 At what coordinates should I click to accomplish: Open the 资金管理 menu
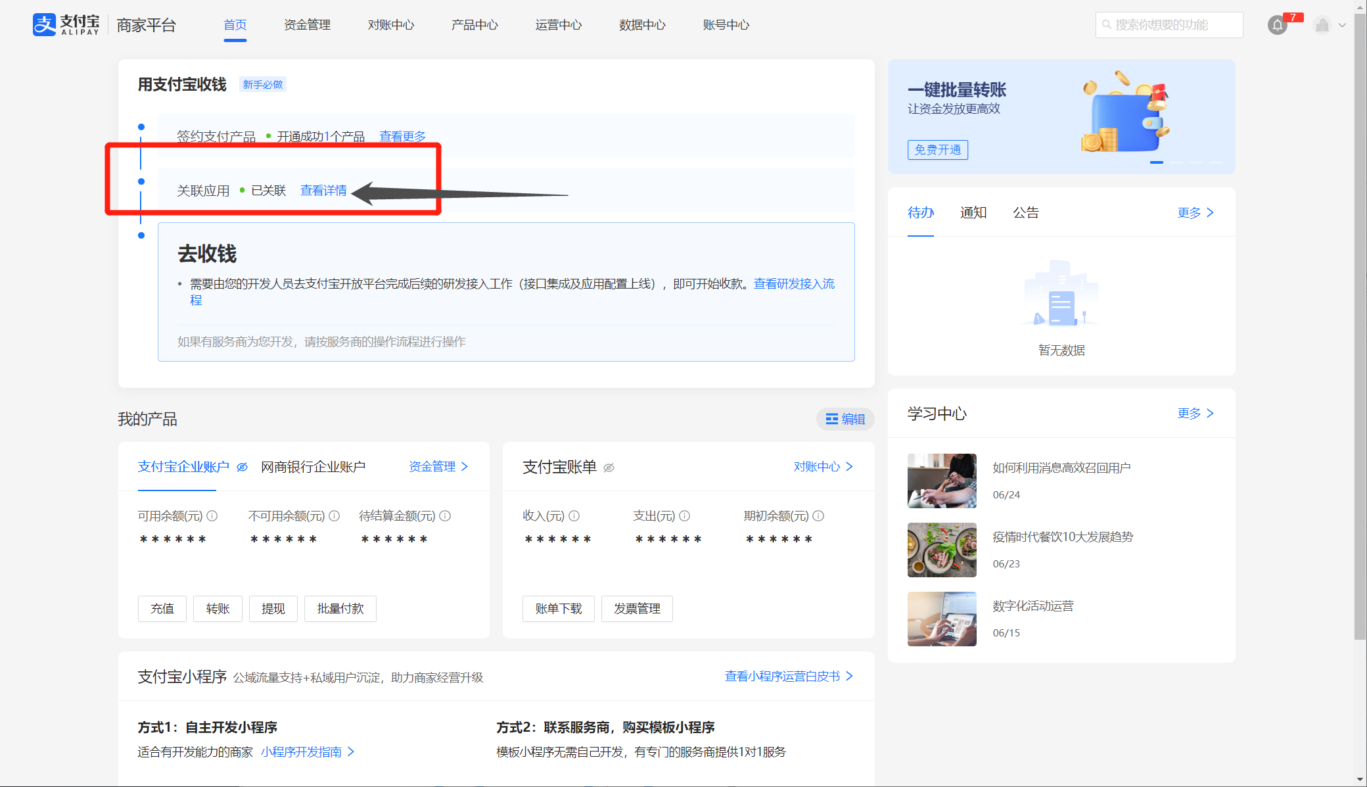[x=307, y=25]
